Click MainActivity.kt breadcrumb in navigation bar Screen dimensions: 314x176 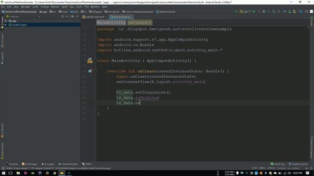click(x=165, y=12)
